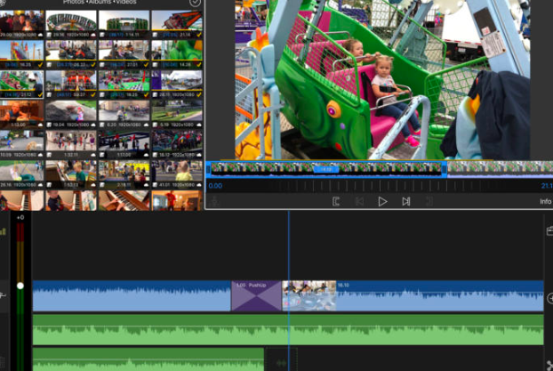The width and height of the screenshot is (553, 371).
Task: Select the indoor clip lasting 1:13.00
Action: coord(22,114)
